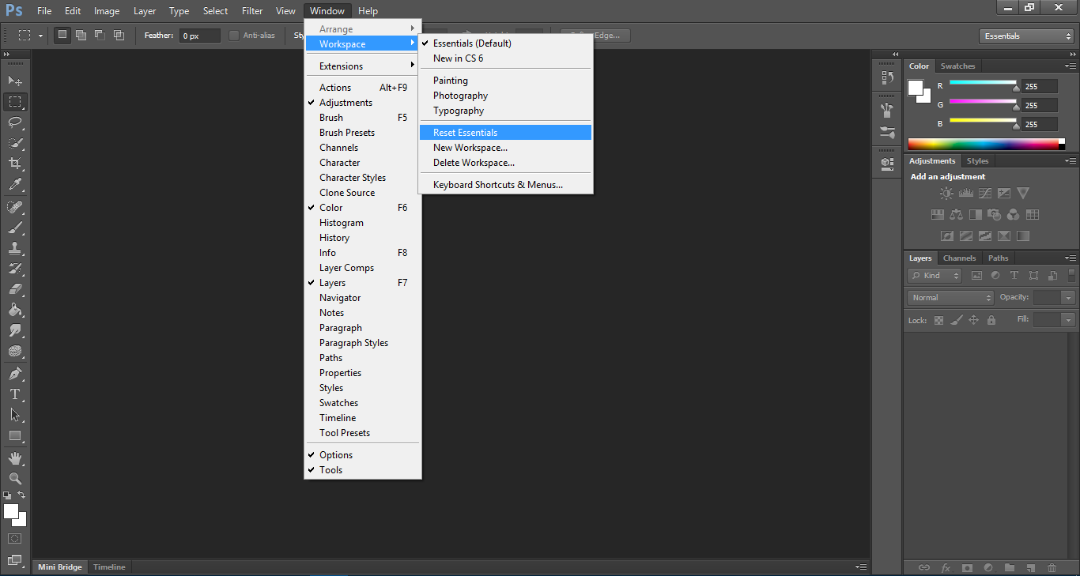Open the Timeline tab at the bottom
This screenshot has width=1080, height=576.
[x=109, y=567]
